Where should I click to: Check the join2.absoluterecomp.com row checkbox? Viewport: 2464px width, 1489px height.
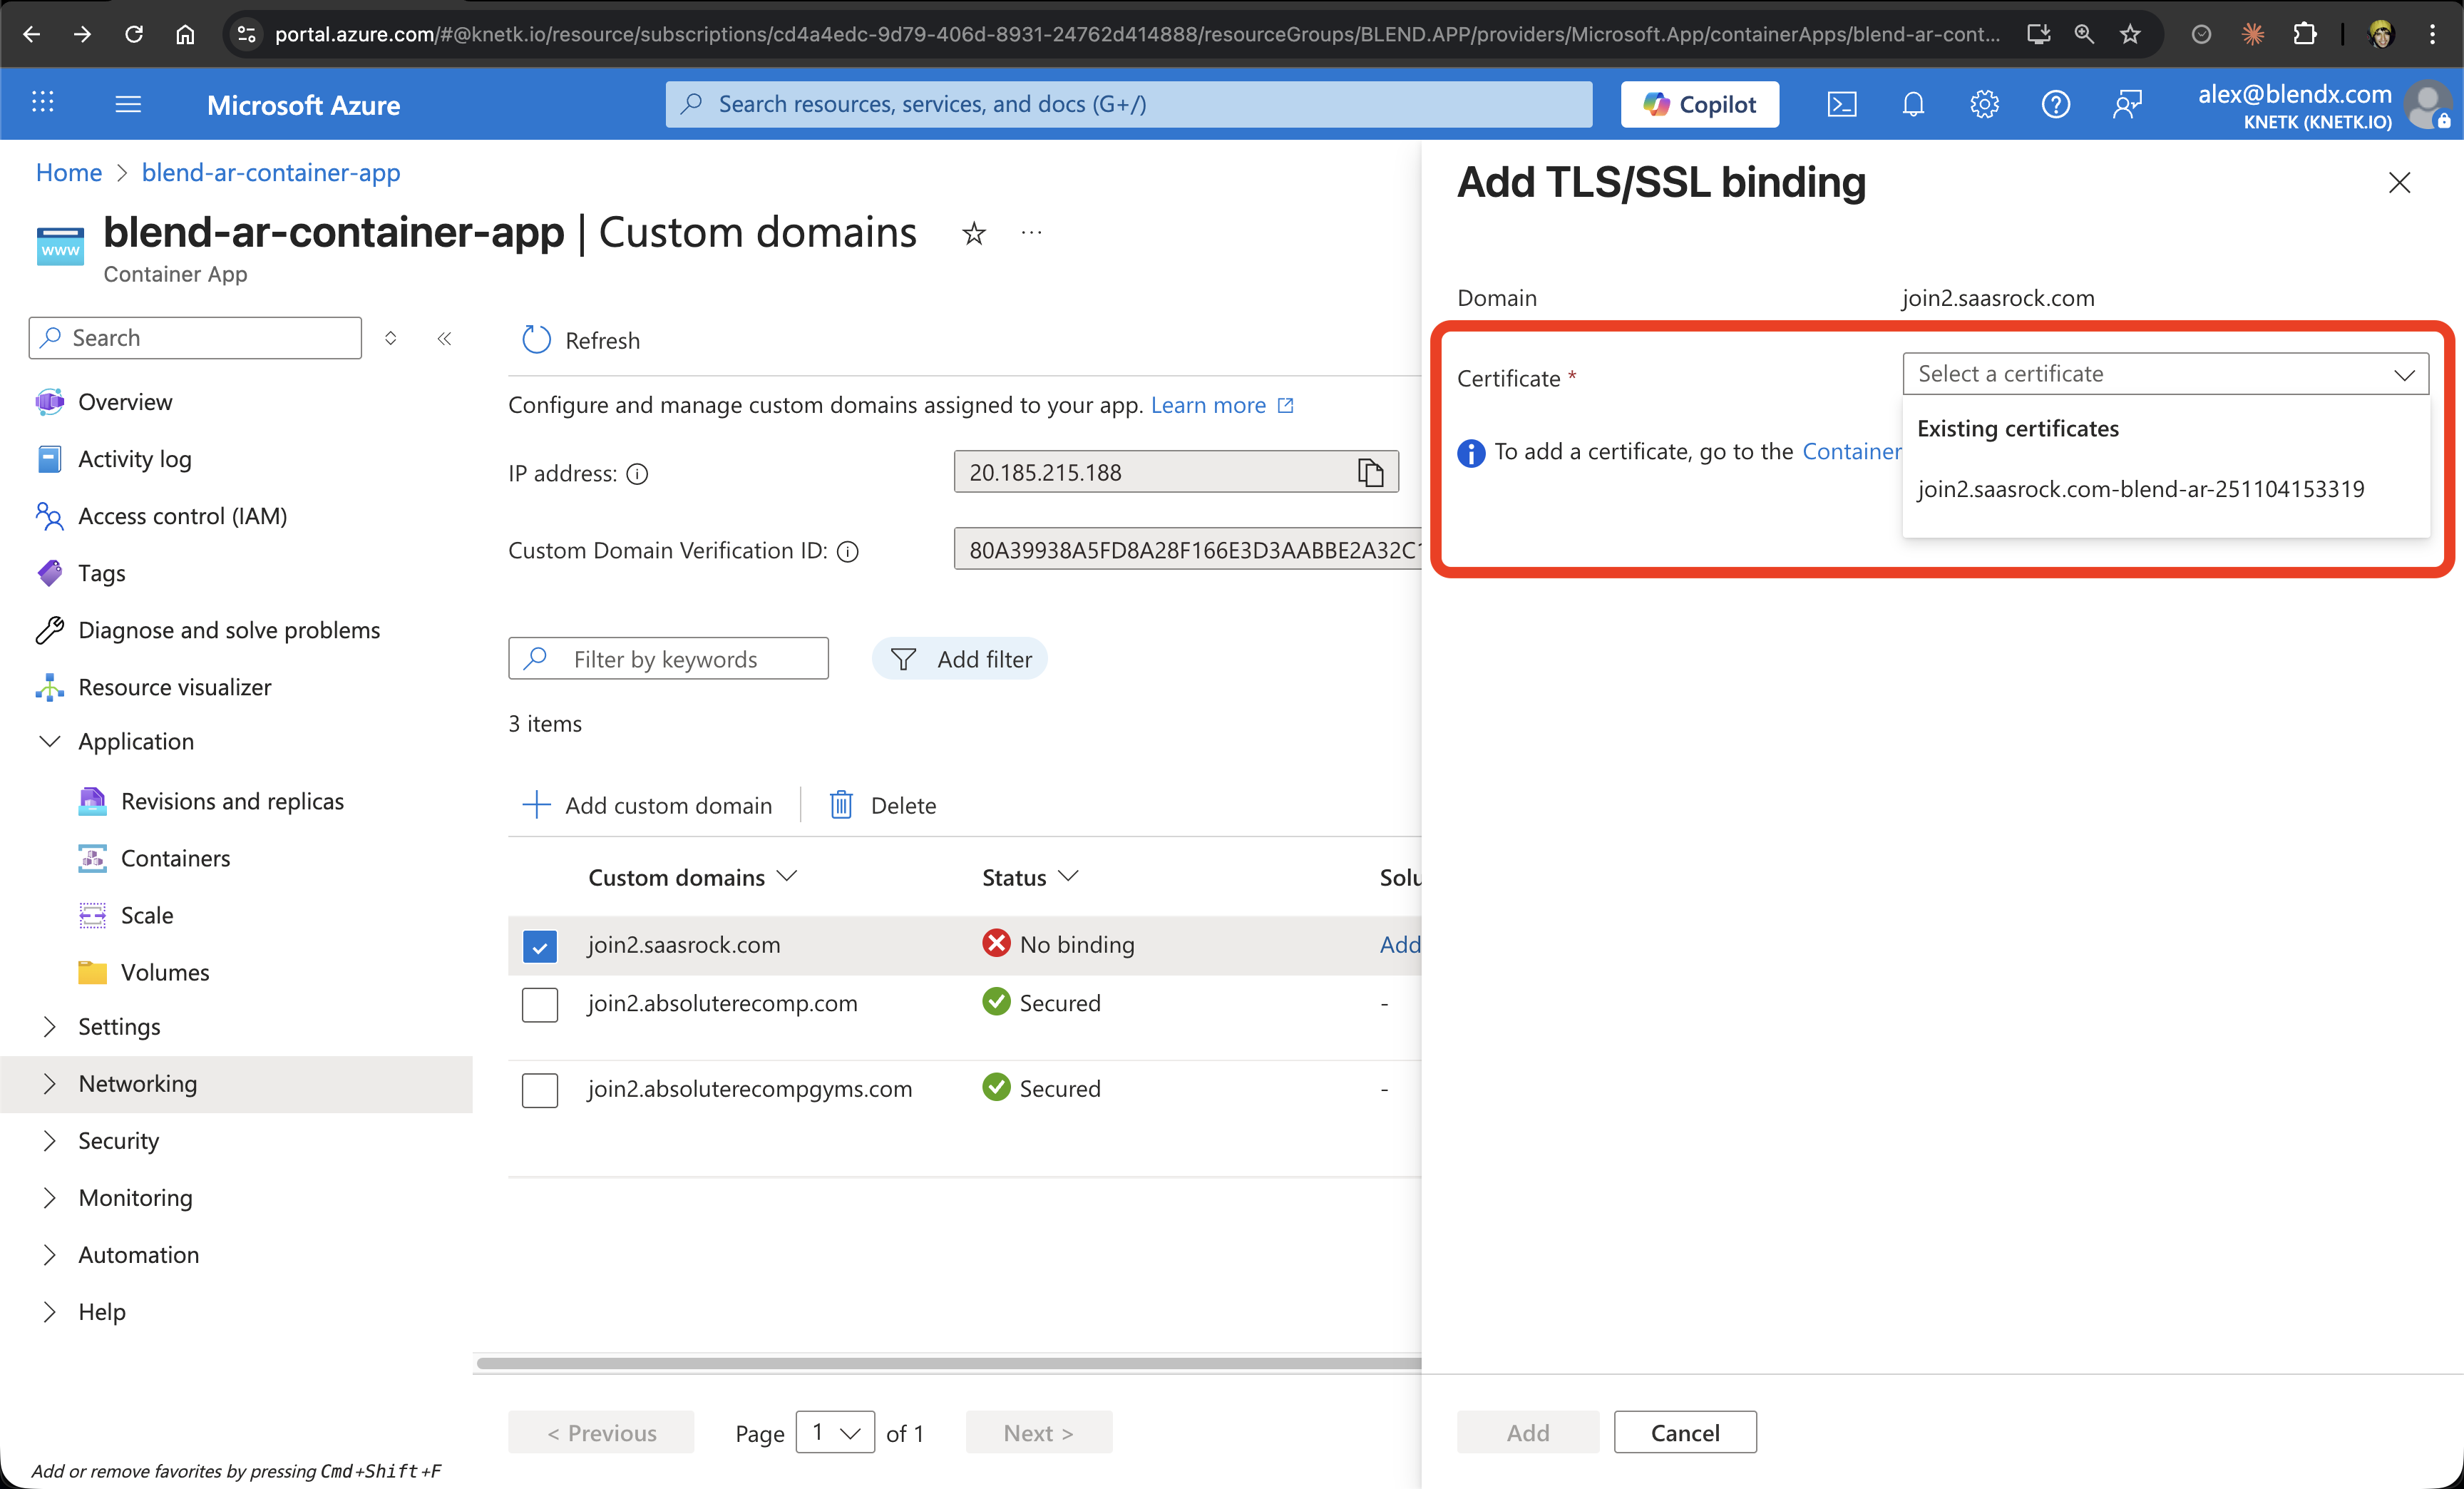point(540,1005)
